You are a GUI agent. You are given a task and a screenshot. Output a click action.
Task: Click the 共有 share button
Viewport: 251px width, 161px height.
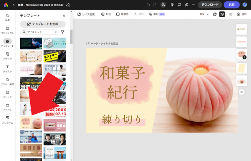pos(231,5)
